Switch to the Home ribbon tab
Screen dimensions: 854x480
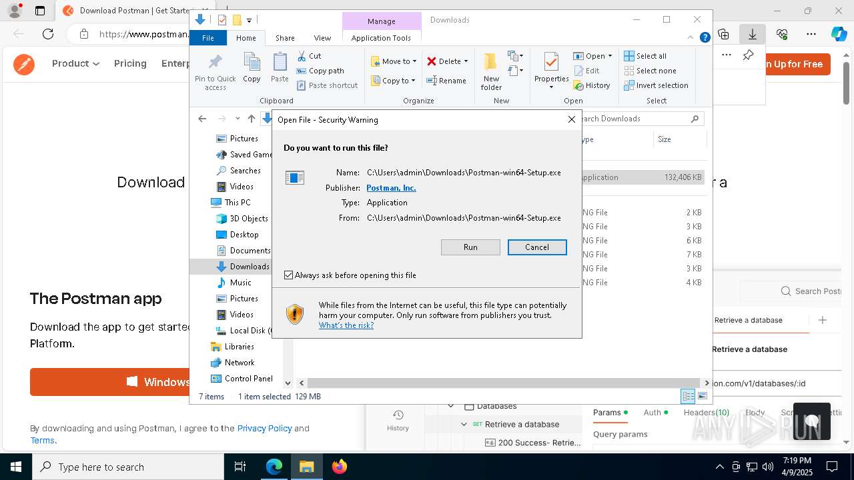[x=246, y=38]
